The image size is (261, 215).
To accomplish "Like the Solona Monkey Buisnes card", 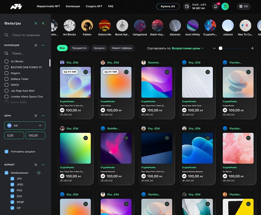I will click(207, 138).
